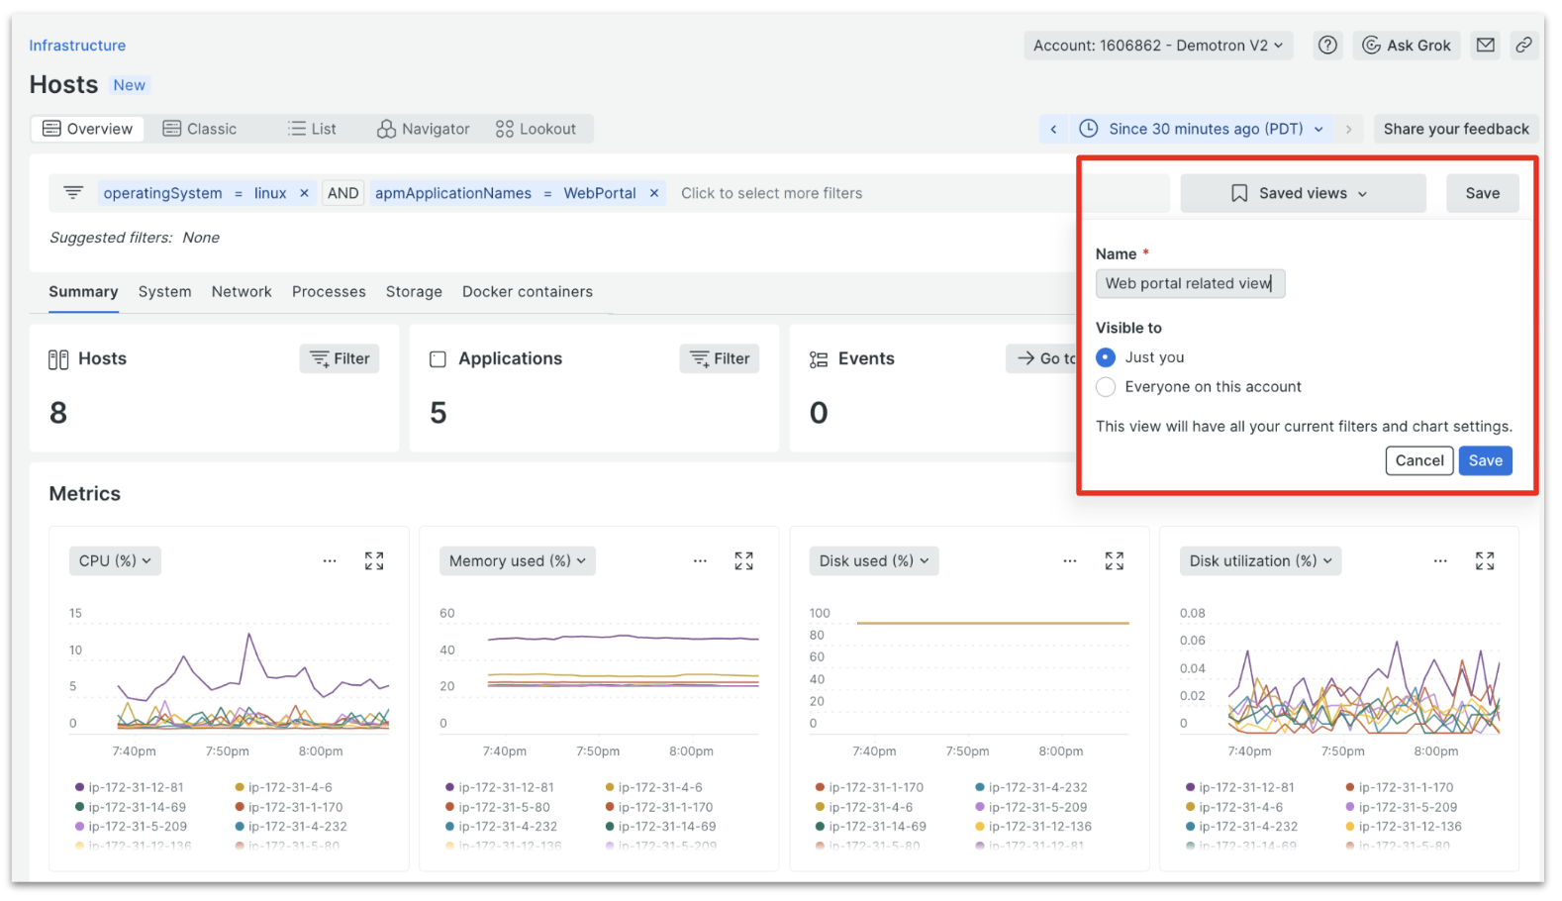Open more options for Disk used chart
The image size is (1562, 901).
1070,561
